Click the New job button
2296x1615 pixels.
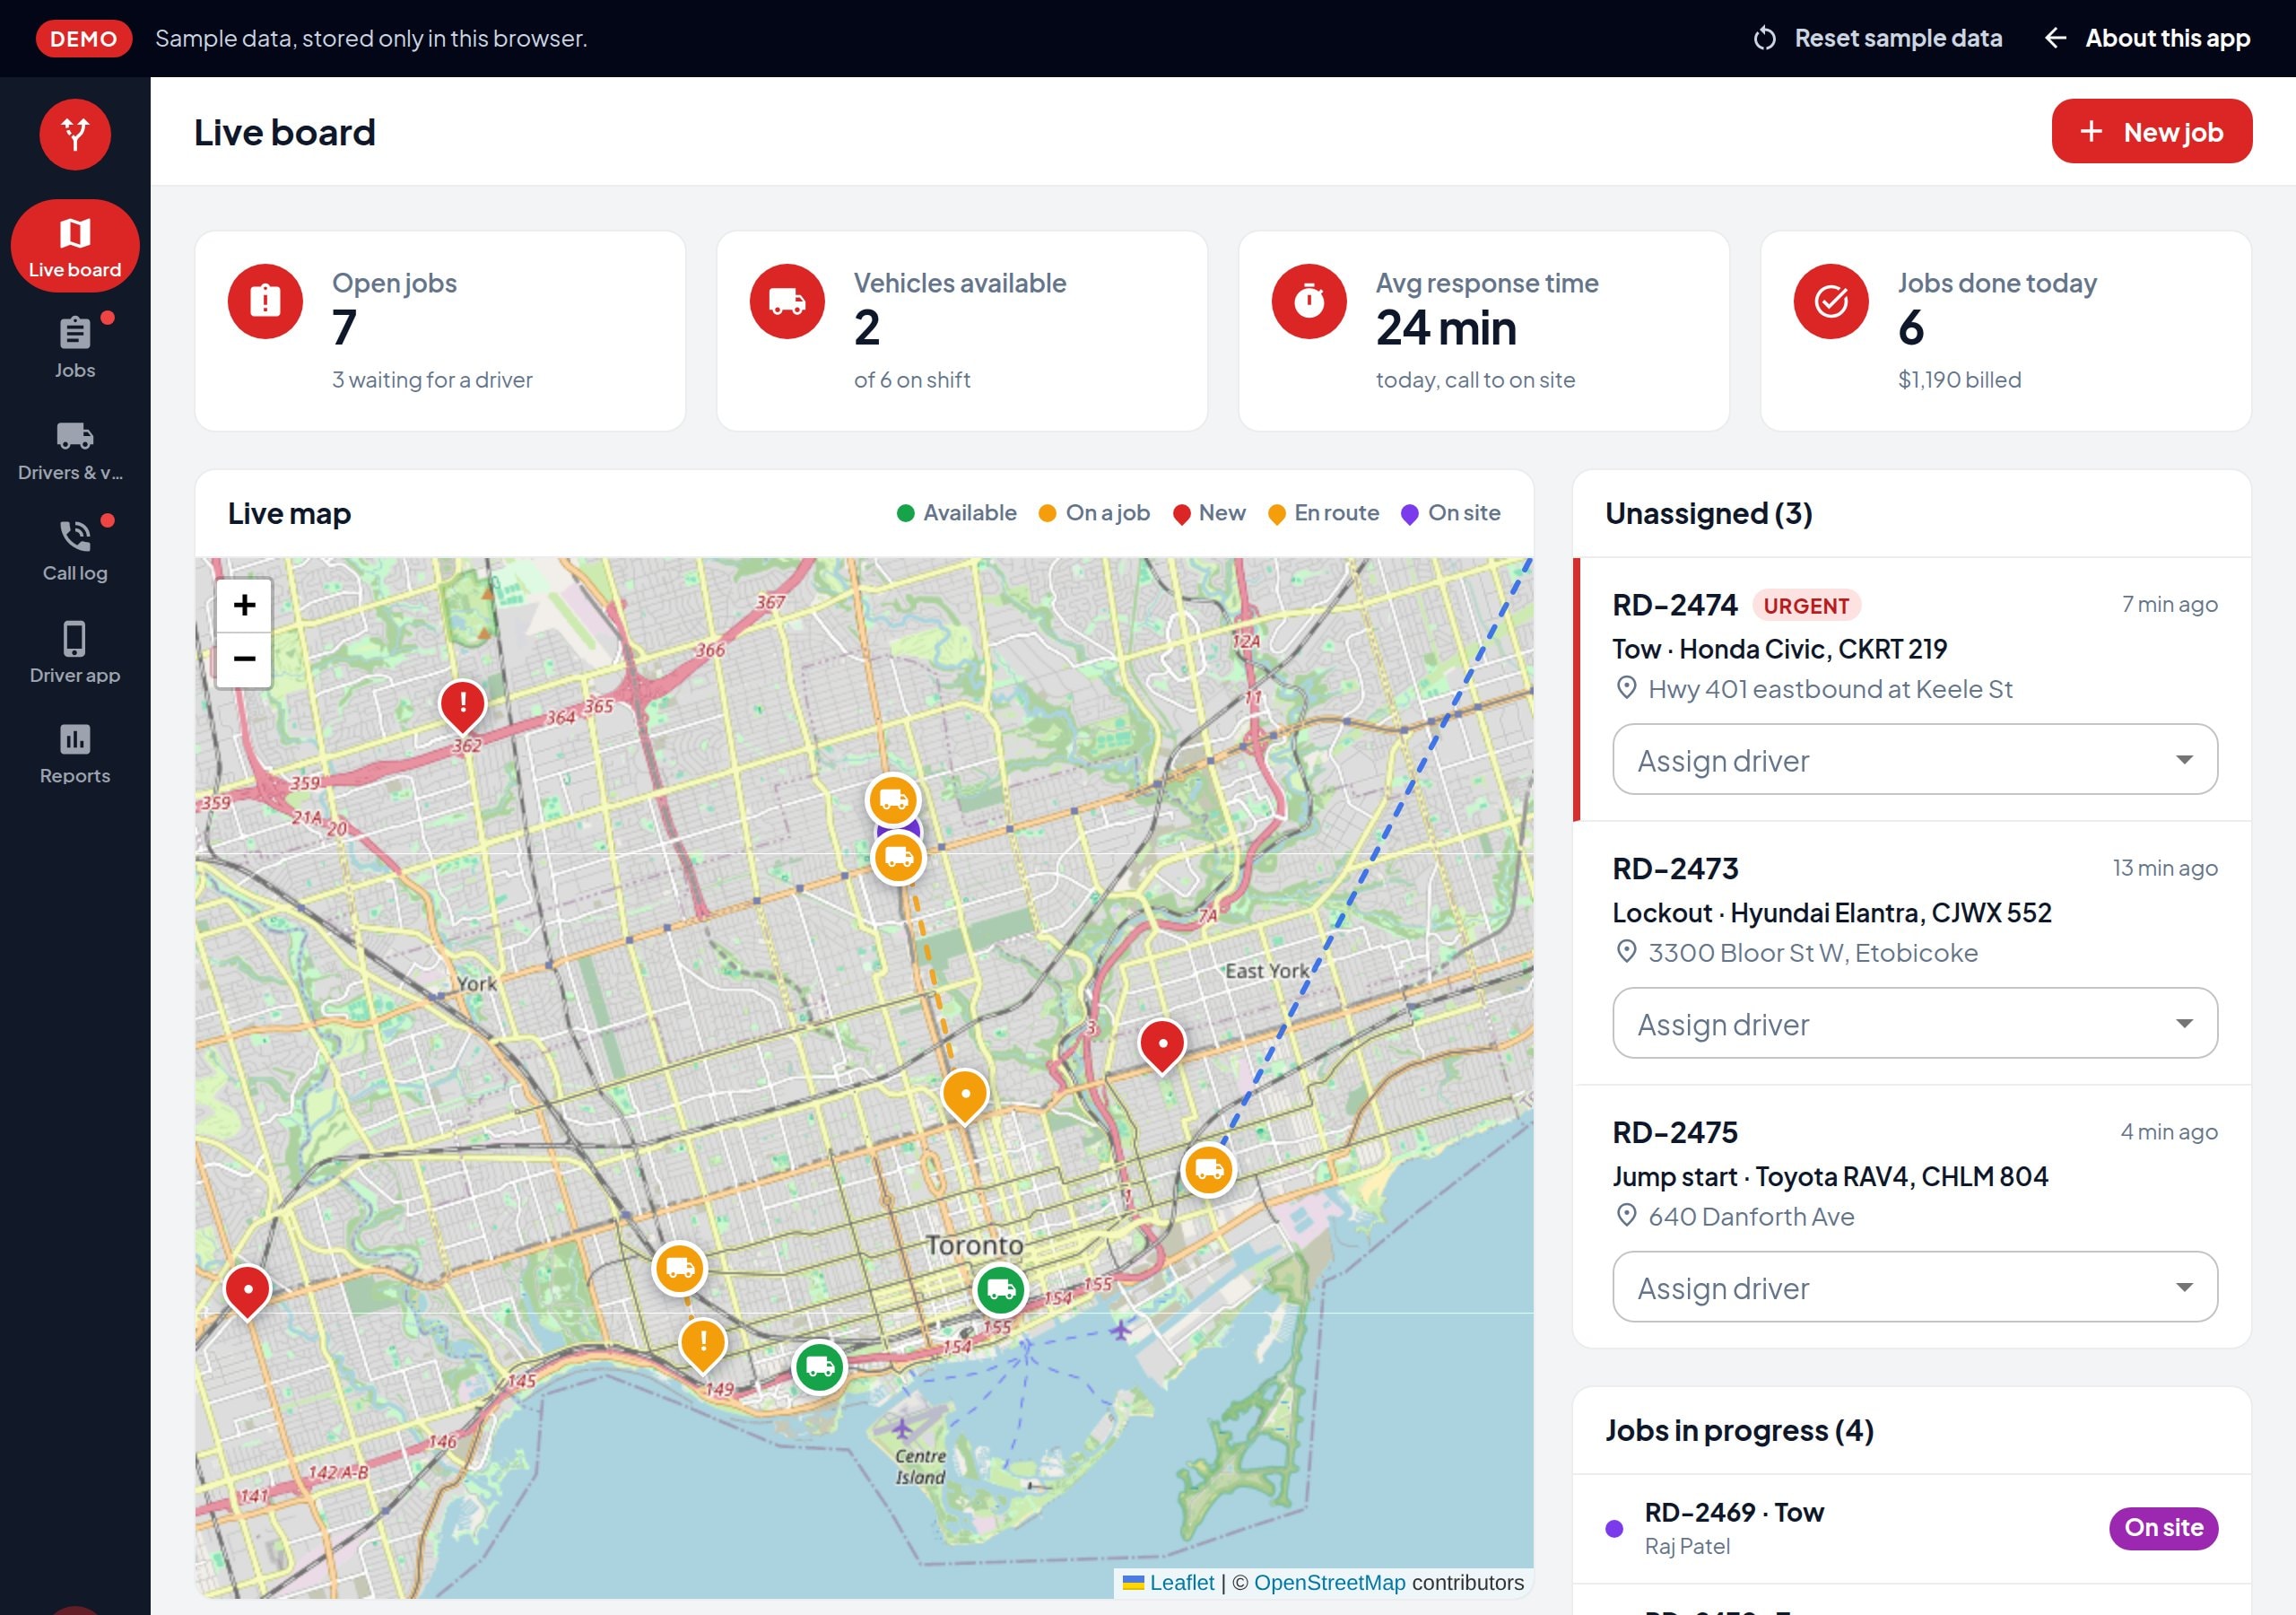(2151, 131)
